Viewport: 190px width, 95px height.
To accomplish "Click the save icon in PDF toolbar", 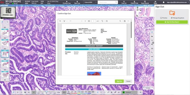I will [x=125, y=21].
